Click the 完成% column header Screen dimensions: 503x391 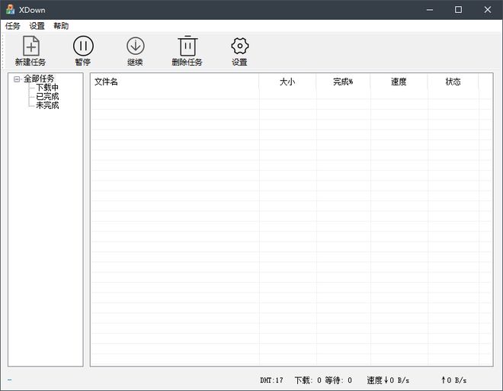pos(343,82)
